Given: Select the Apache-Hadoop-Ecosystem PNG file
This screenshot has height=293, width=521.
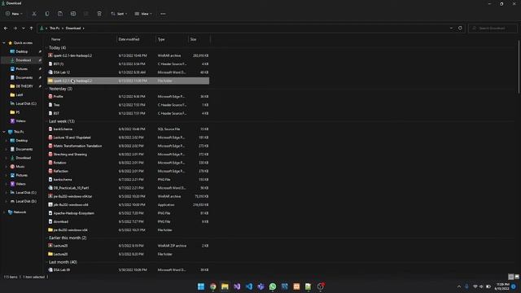Looking at the screenshot, I should pos(129,213).
